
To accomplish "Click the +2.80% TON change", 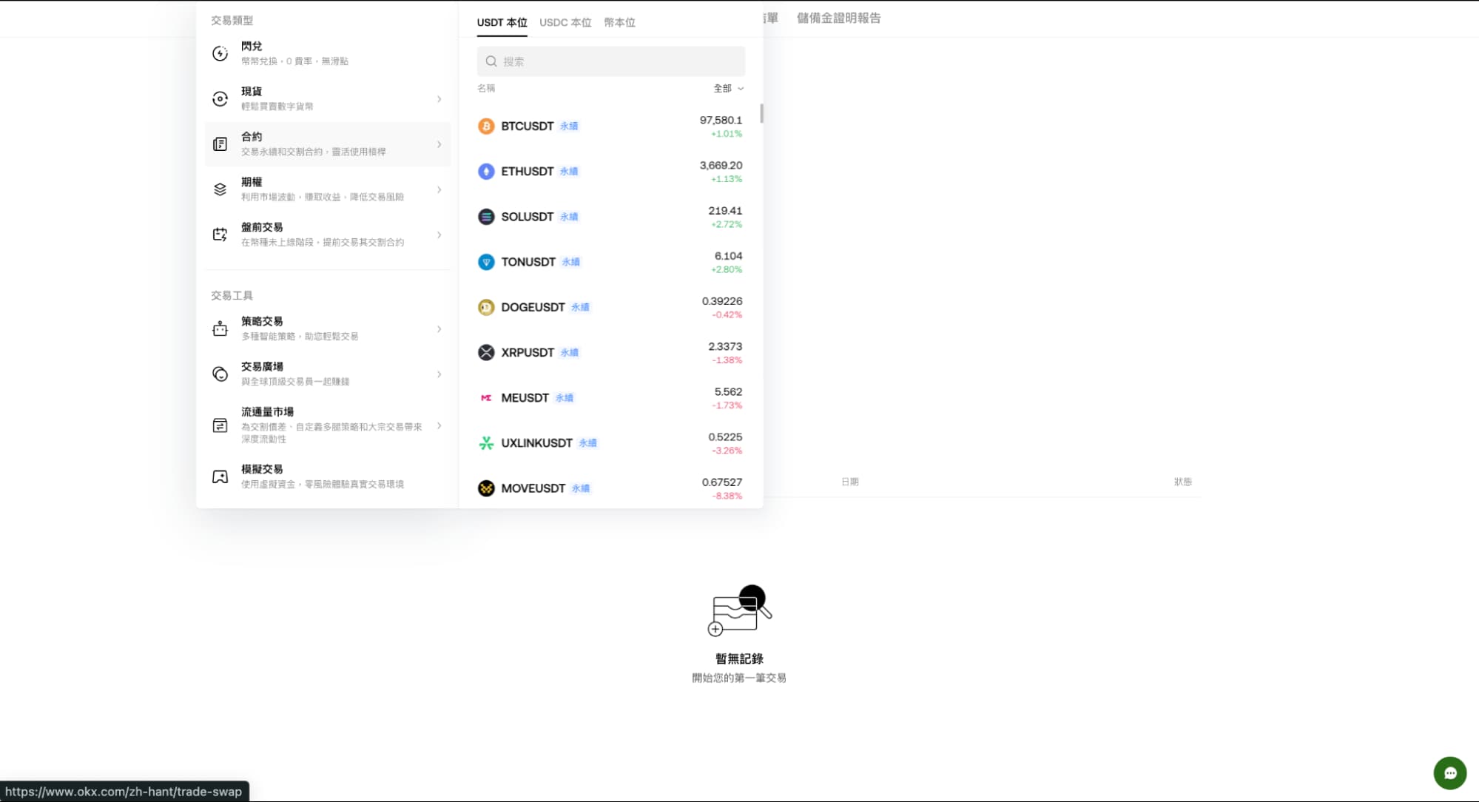I will [727, 269].
